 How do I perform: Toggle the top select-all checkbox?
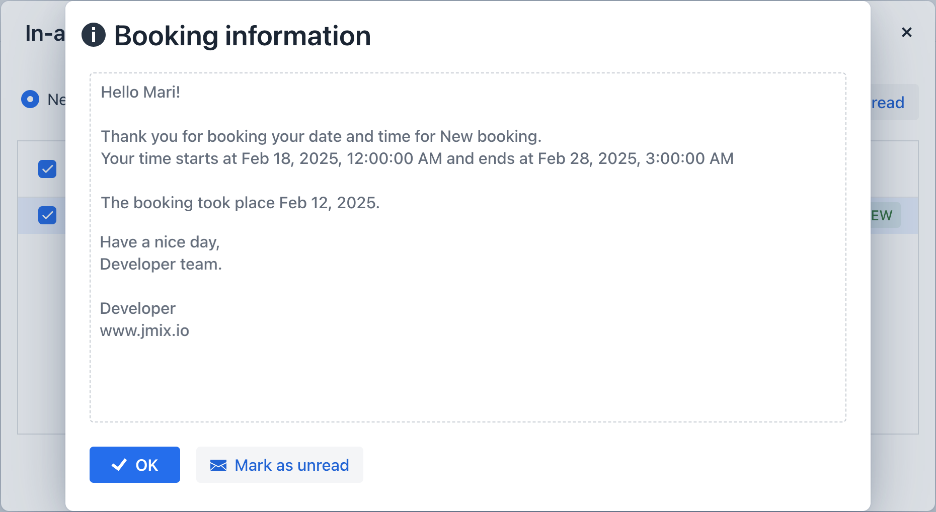coord(47,169)
